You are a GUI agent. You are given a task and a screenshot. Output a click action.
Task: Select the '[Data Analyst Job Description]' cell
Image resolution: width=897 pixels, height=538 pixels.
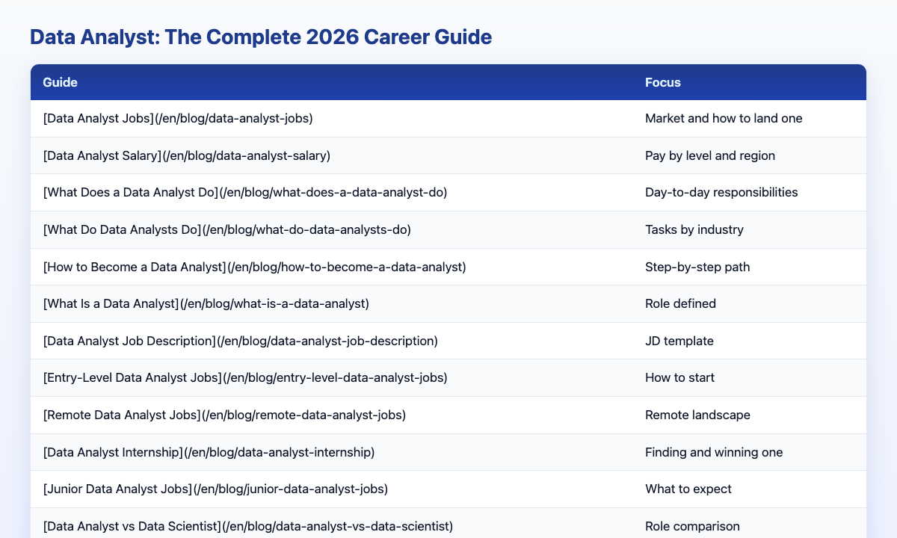331,341
